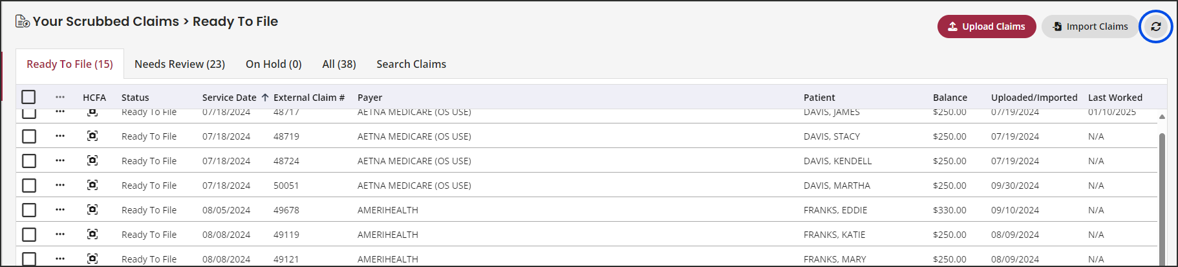Open HCFA form icon for FRANKS, EDDIE
The height and width of the screenshot is (267, 1178).
coord(92,209)
